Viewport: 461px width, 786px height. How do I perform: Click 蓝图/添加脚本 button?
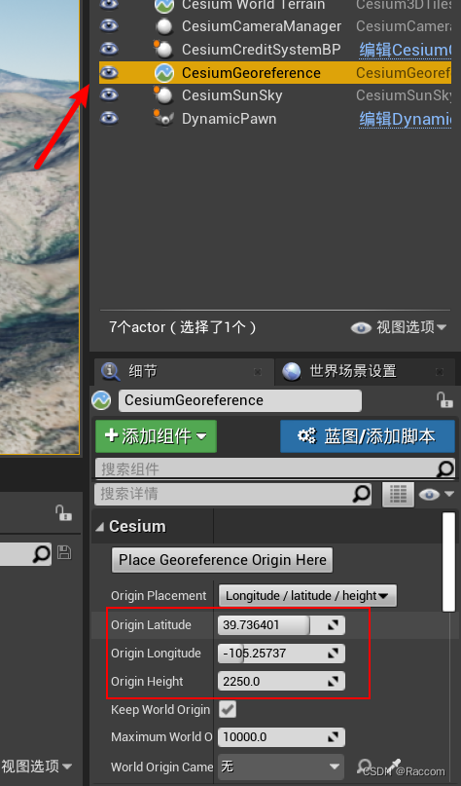click(368, 436)
